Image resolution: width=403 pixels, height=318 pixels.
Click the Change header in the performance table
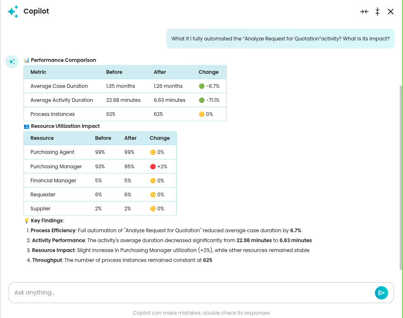[209, 72]
